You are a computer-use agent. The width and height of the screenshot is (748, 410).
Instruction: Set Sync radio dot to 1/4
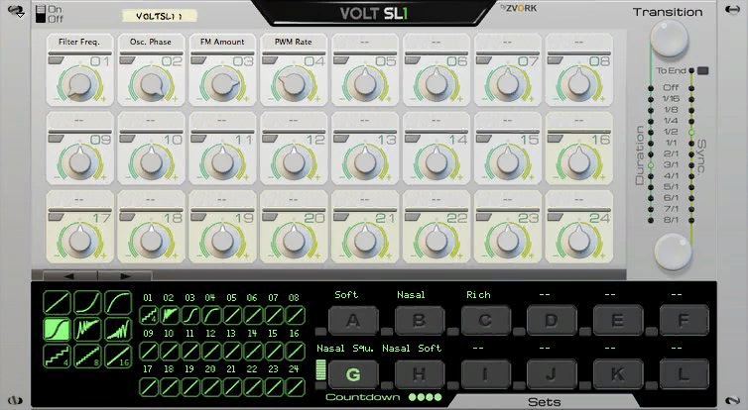point(691,121)
